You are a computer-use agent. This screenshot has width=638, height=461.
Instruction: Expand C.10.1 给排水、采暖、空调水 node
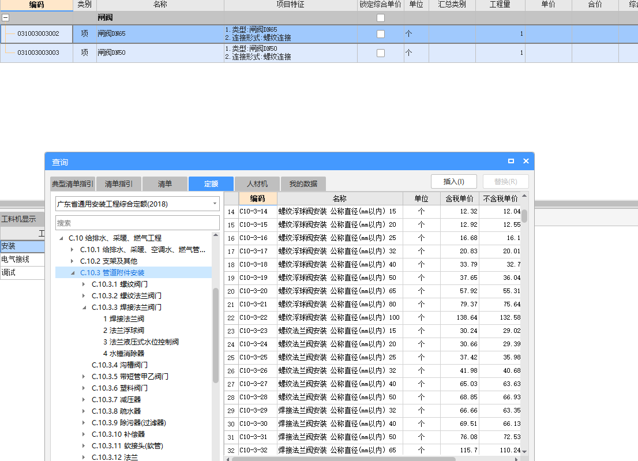coord(72,249)
